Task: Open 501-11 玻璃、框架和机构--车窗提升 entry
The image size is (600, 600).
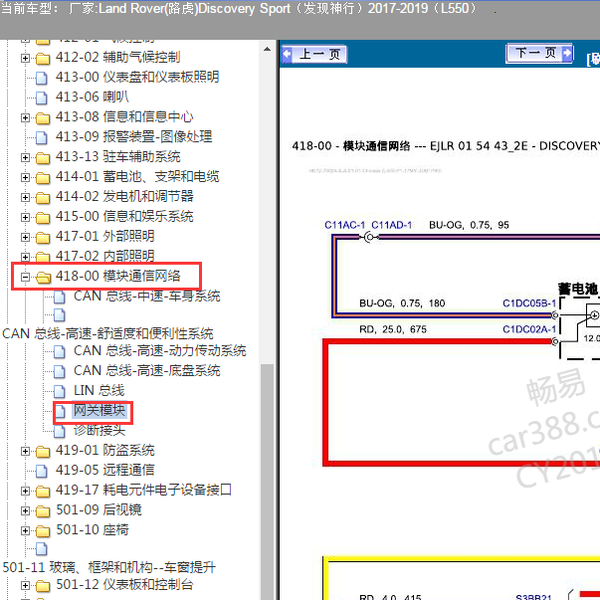Action: pyautogui.click(x=109, y=567)
